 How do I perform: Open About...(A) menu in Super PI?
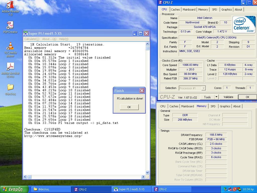coord(49,39)
